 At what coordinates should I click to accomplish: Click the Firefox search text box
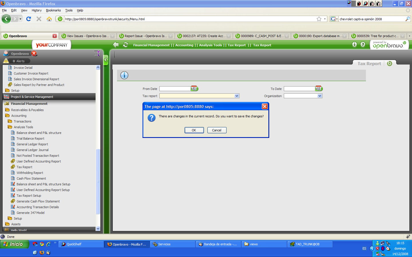click(372, 19)
